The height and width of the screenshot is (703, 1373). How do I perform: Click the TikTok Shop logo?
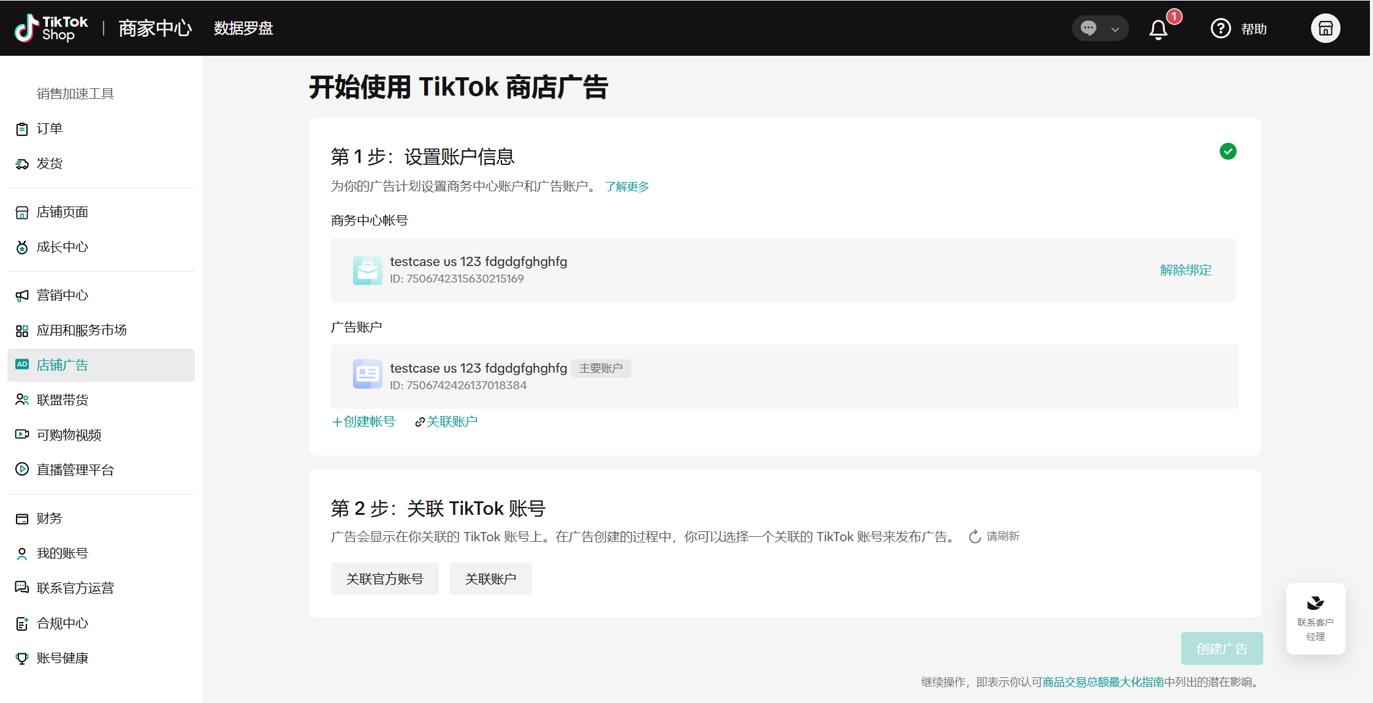pyautogui.click(x=51, y=28)
